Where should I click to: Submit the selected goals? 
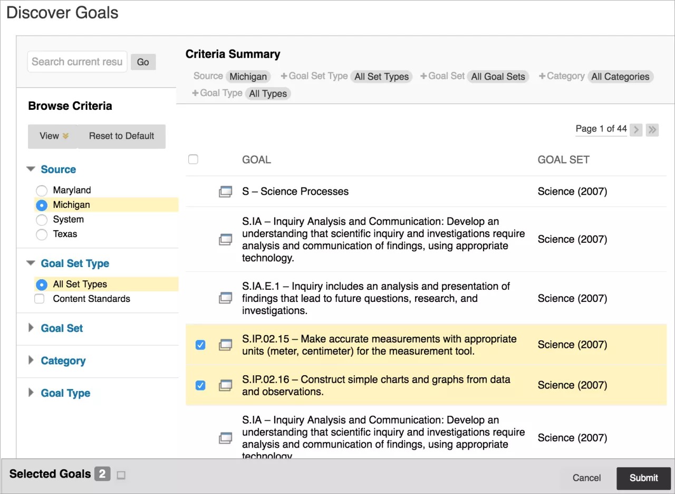[643, 478]
